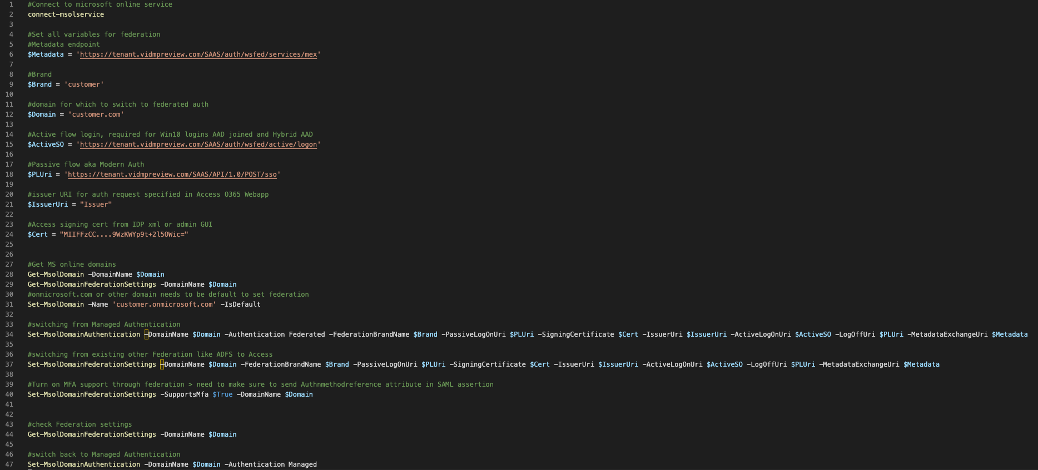Click the $Cert certificate string value
Viewport: 1038px width, 470px height.
tap(124, 234)
